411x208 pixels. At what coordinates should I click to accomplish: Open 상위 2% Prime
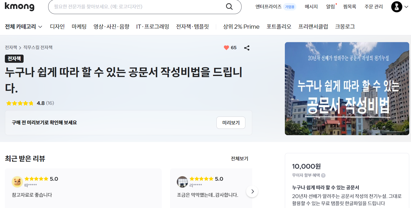[x=241, y=27]
